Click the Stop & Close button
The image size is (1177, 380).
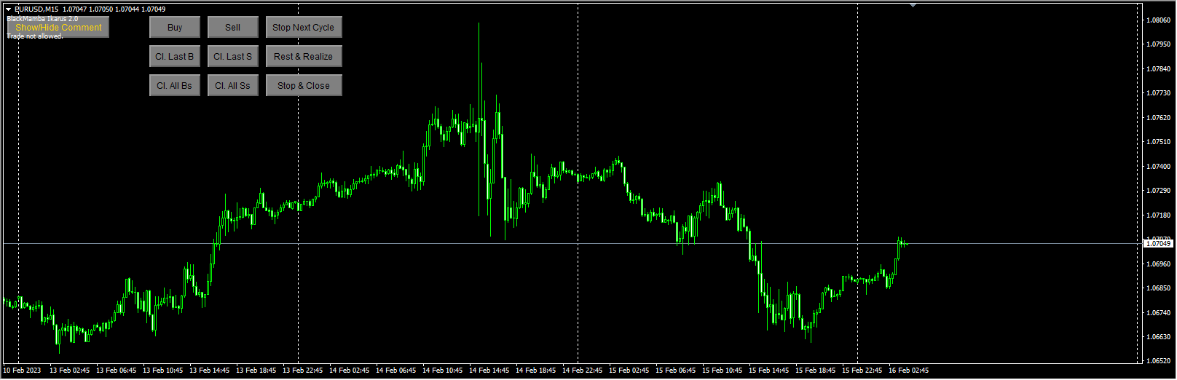(304, 86)
